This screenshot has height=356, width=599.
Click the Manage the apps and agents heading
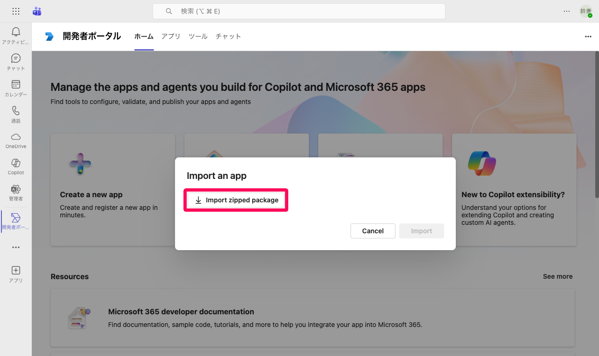click(x=238, y=87)
